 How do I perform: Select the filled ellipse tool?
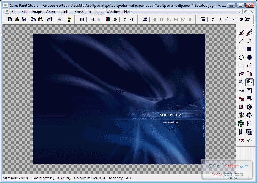point(249,57)
